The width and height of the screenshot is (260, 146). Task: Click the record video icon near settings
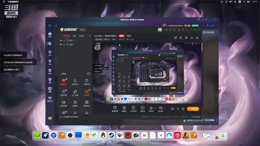click(173, 109)
